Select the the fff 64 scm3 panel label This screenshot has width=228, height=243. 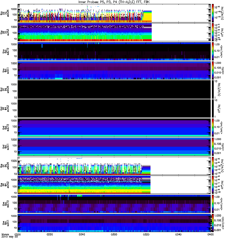pos(5,185)
